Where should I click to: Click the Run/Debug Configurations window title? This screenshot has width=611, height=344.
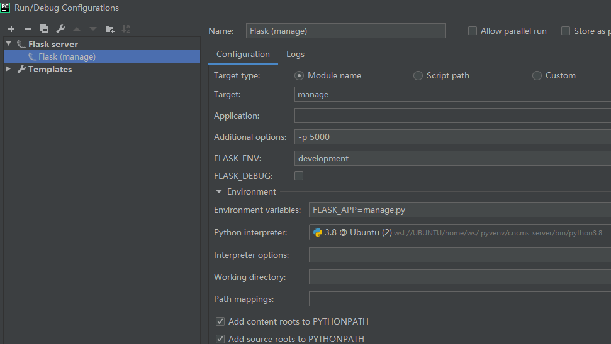pyautogui.click(x=67, y=8)
